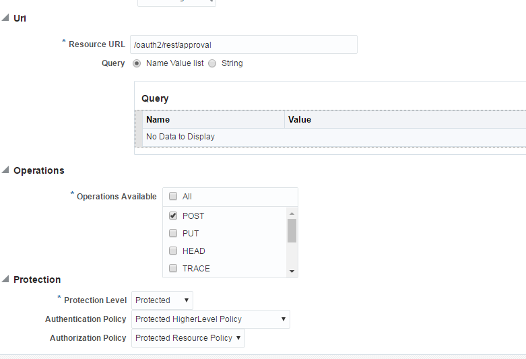This screenshot has width=526, height=359.
Task: Uncheck the POST operation checkbox
Action: coord(173,216)
